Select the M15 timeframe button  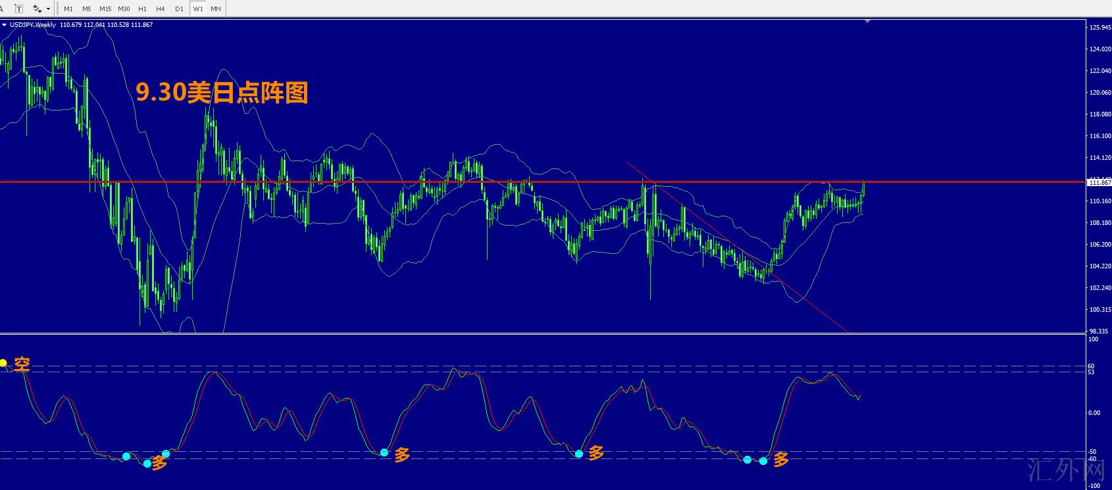click(105, 9)
